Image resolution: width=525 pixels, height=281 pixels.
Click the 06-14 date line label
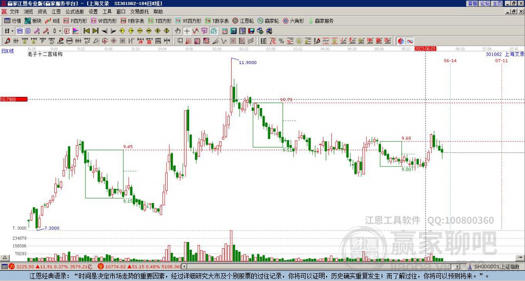(x=450, y=61)
